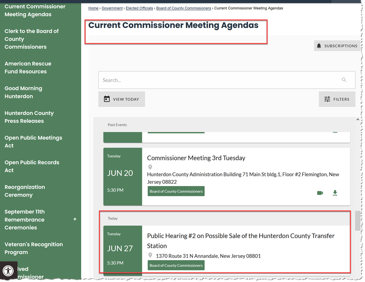
Task: Open Open Public Records Act page
Action: coord(32,166)
